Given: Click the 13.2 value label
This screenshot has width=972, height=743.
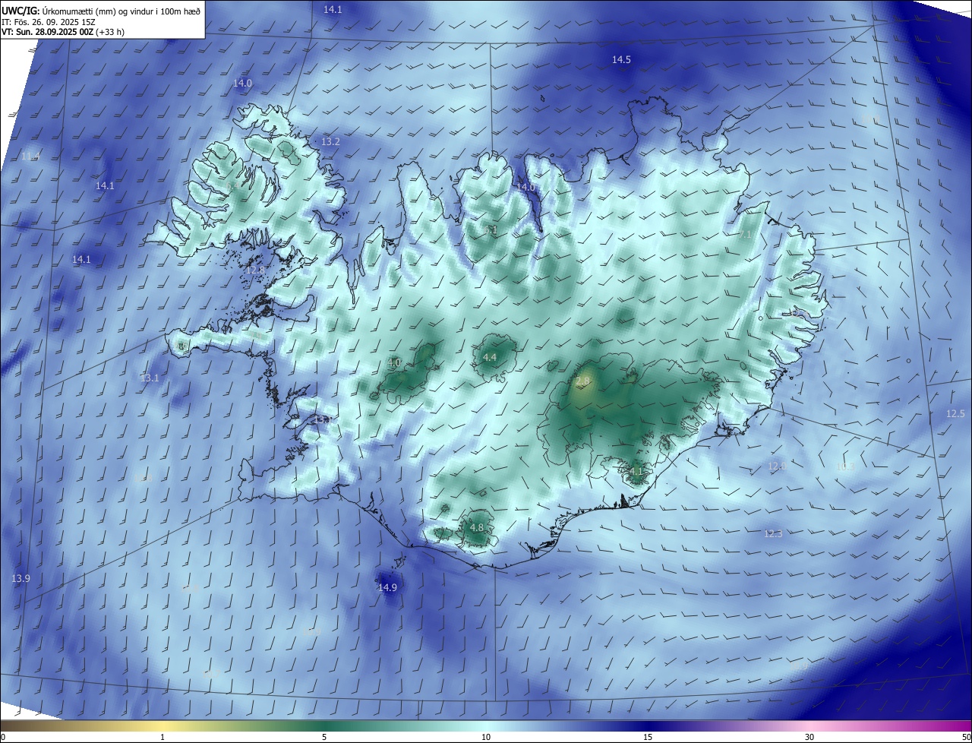Looking at the screenshot, I should (330, 142).
